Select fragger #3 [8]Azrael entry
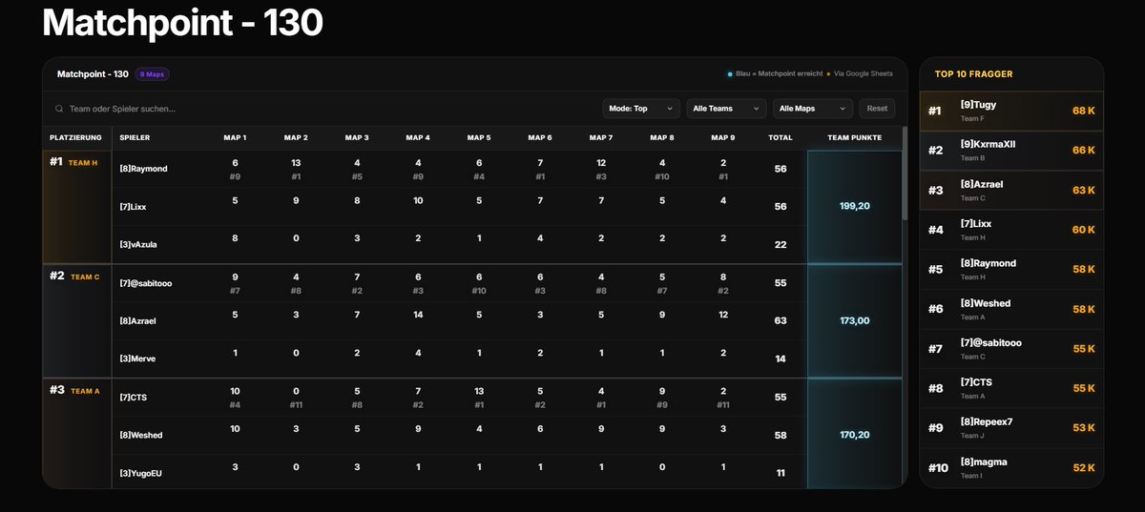The height and width of the screenshot is (512, 1145). 1011,190
